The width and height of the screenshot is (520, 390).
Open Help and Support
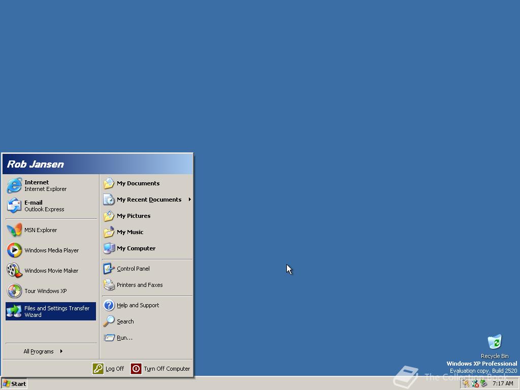[x=147, y=305]
